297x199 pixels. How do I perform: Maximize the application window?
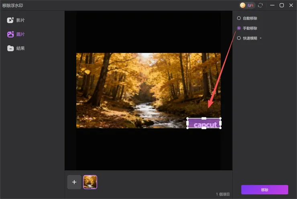point(282,5)
